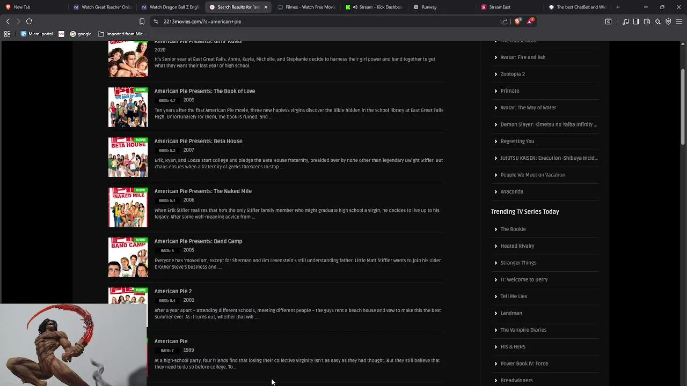The image size is (687, 386).
Task: Switch to Watch Great Teacher Onizuka tab
Action: pos(102,7)
